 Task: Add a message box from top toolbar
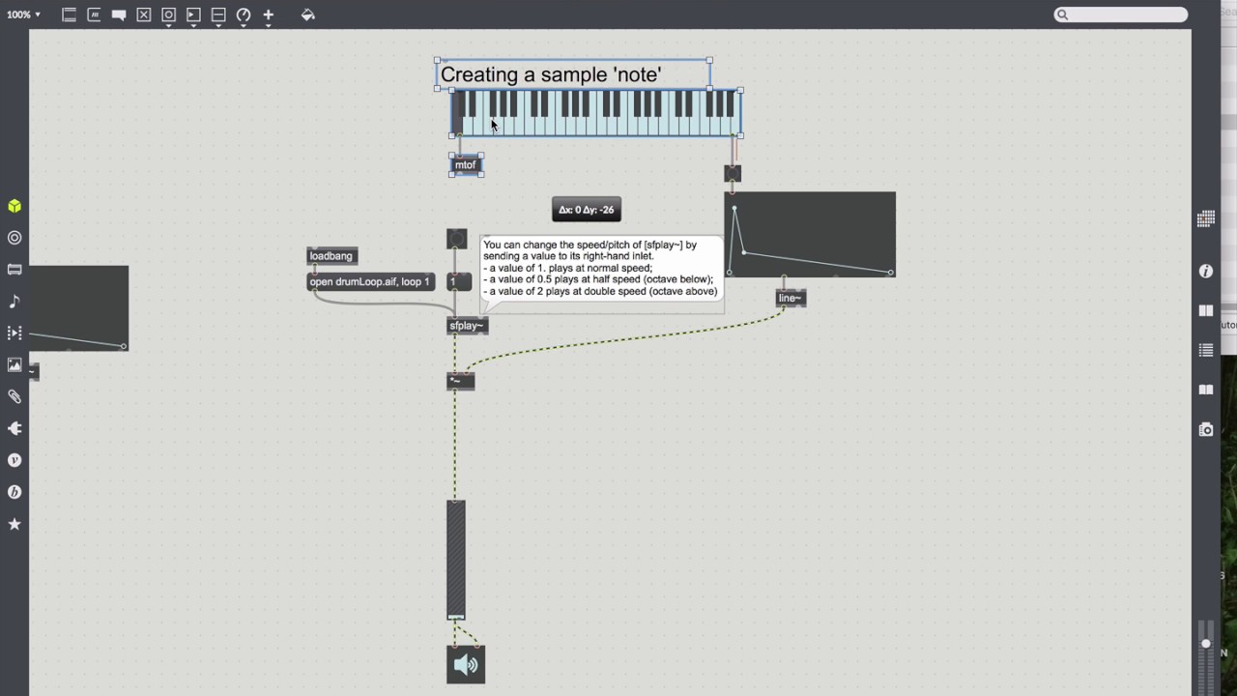pos(94,14)
